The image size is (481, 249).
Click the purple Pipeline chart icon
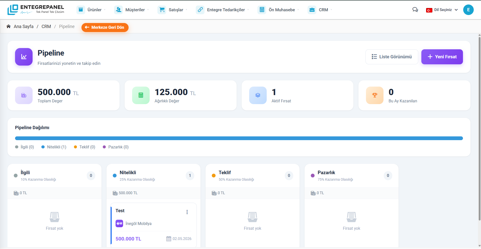(x=24, y=57)
